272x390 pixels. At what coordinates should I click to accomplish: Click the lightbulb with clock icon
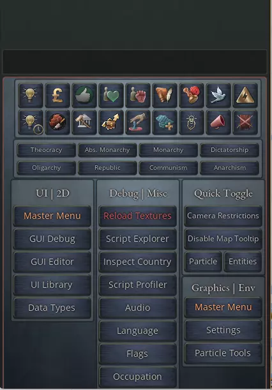click(x=31, y=123)
